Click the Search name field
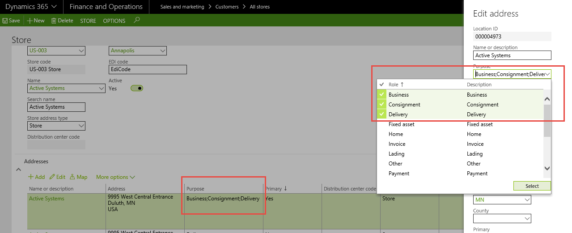The image size is (572, 233). 56,107
